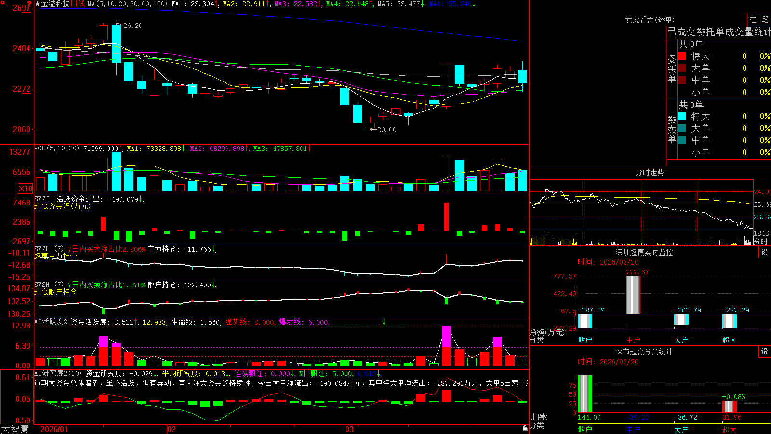Click the 超赢散户持仓 indicator label
Image resolution: width=771 pixels, height=434 pixels.
pos(55,292)
